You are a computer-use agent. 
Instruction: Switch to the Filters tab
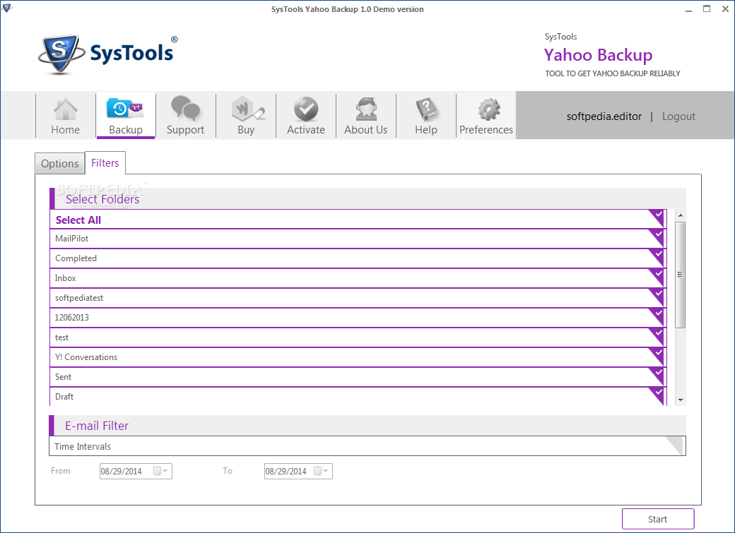105,163
